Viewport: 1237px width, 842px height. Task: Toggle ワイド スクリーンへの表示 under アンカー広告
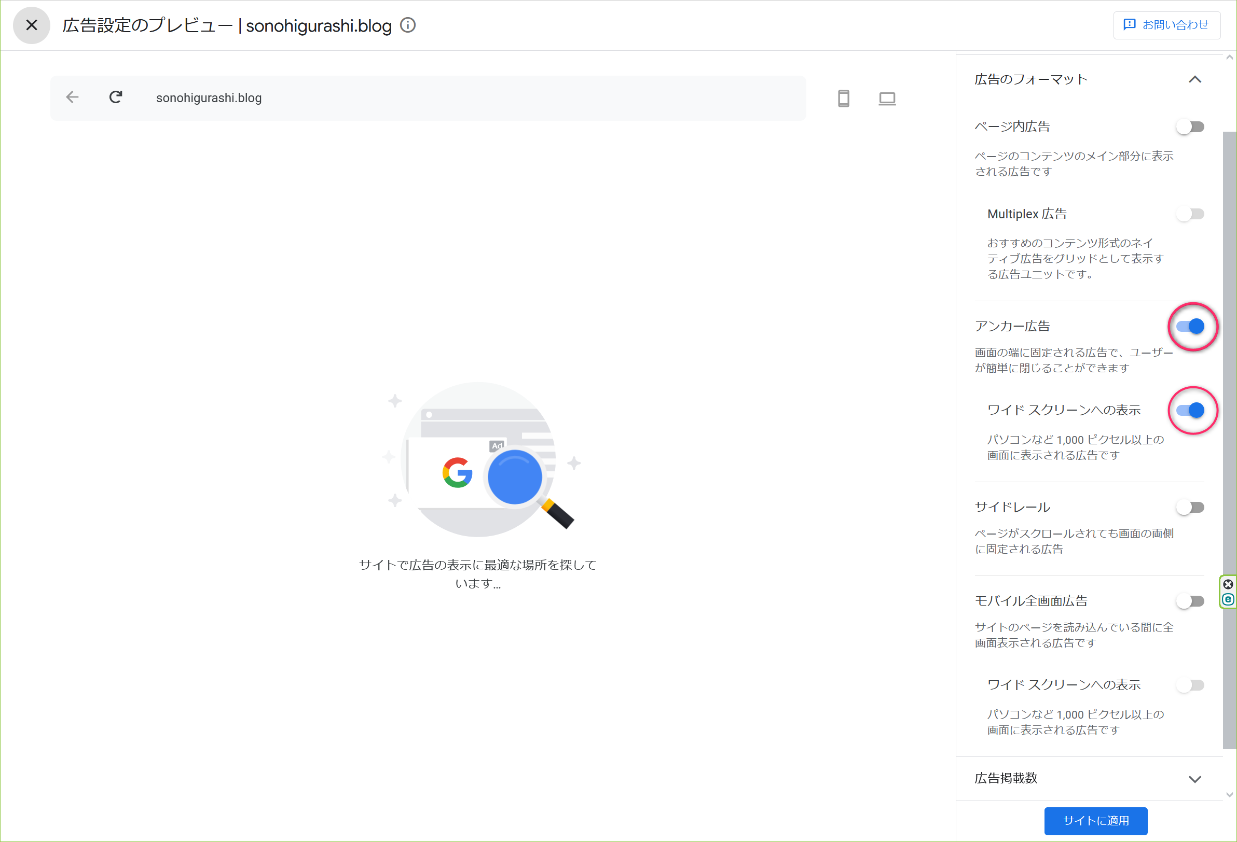pos(1190,410)
